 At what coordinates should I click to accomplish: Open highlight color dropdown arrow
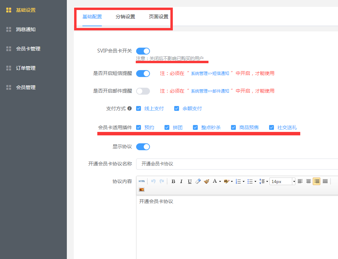[232, 181]
